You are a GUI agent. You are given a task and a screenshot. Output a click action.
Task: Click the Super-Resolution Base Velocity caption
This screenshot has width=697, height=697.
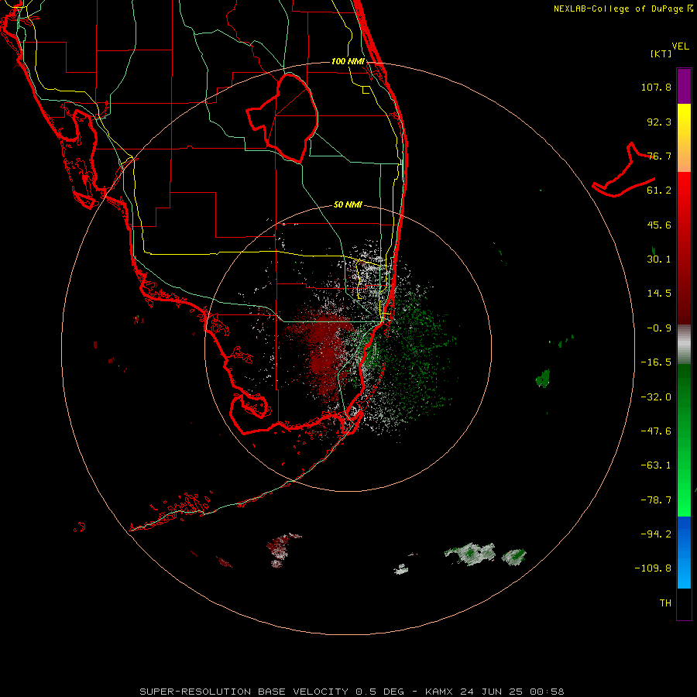click(x=352, y=692)
